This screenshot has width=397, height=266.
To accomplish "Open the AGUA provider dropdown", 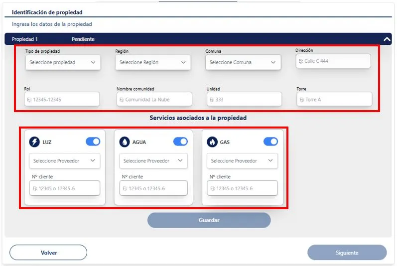I will (x=153, y=161).
